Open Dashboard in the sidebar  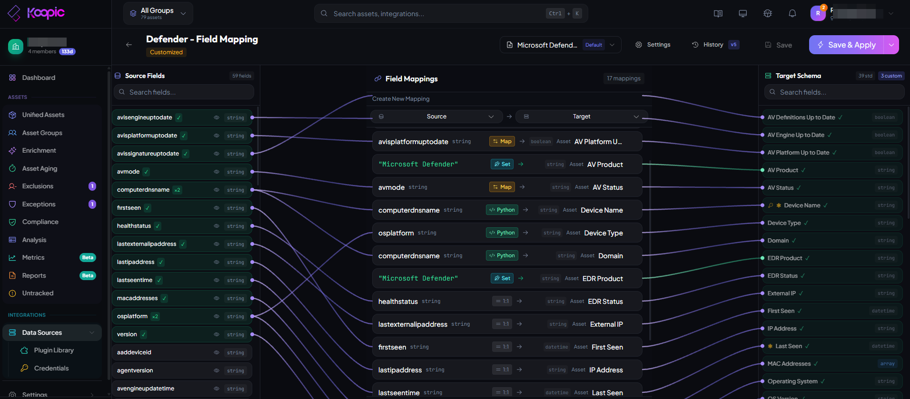click(x=52, y=78)
